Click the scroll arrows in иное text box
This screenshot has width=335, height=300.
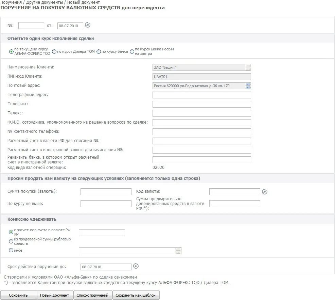point(178,251)
